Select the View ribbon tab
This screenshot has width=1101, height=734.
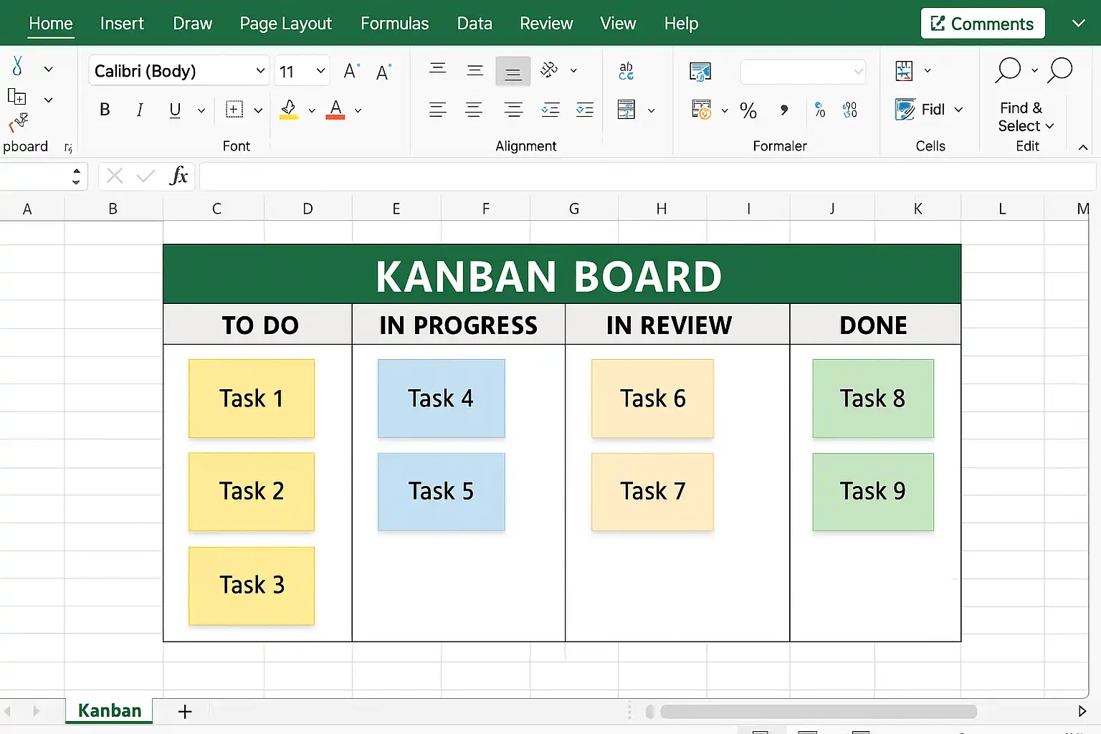click(x=618, y=24)
